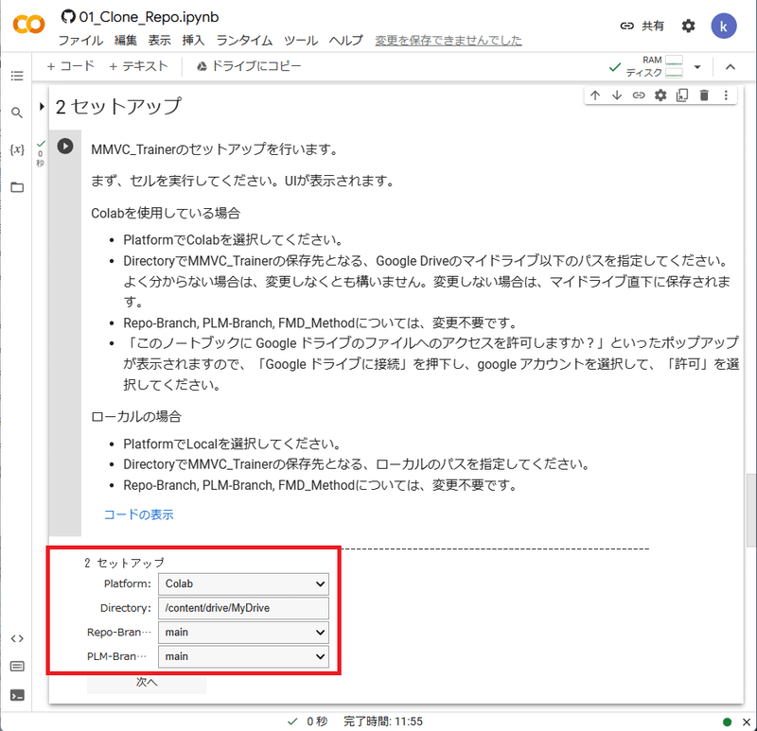Open the find and replace search icon
The height and width of the screenshot is (731, 757).
pyautogui.click(x=17, y=113)
